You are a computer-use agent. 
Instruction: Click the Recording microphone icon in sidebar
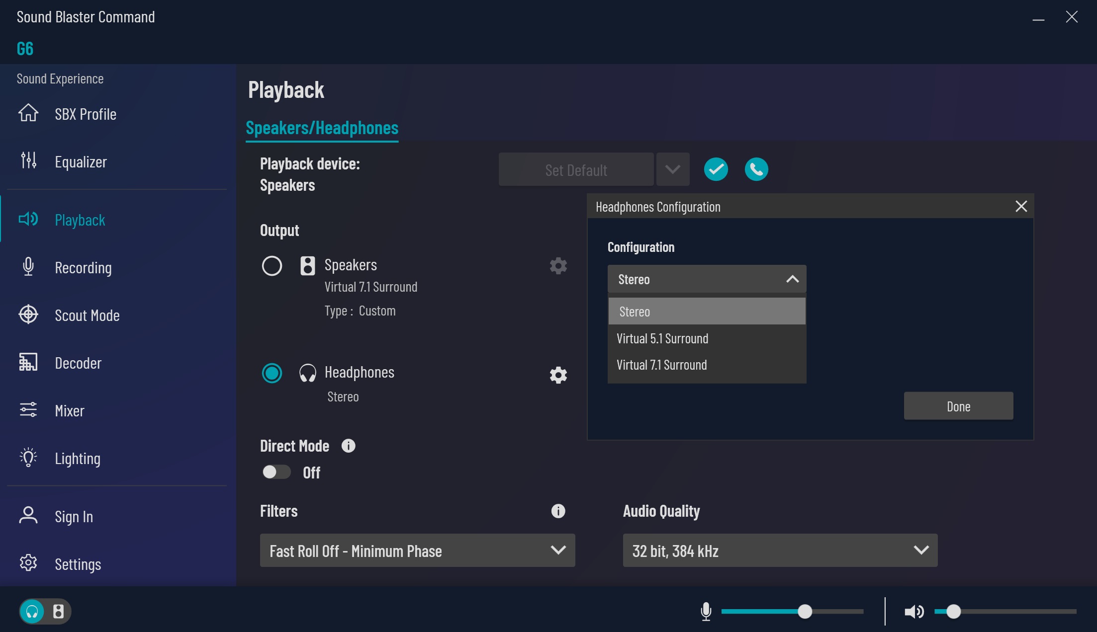coord(28,267)
